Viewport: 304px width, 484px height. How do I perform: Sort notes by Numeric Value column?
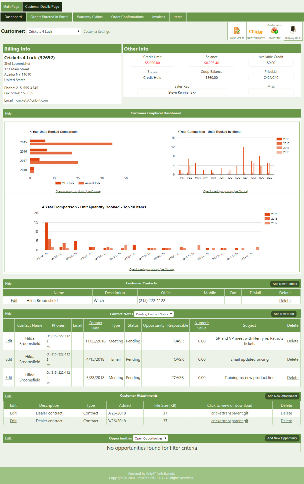pos(202,325)
